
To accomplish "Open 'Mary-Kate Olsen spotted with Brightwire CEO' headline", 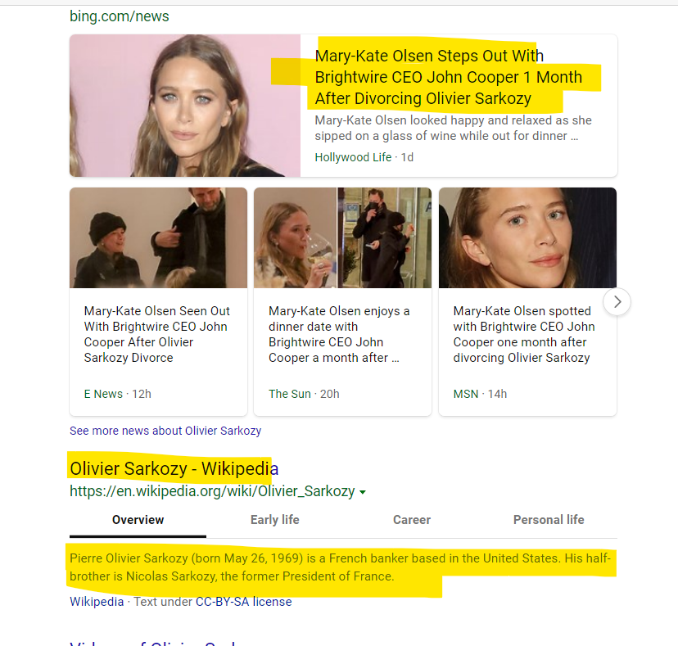I will (523, 334).
